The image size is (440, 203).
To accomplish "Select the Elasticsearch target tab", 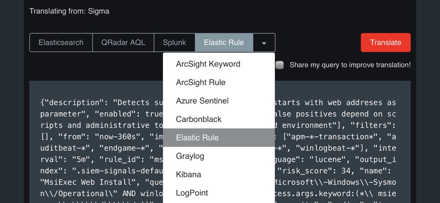I will 61,43.
